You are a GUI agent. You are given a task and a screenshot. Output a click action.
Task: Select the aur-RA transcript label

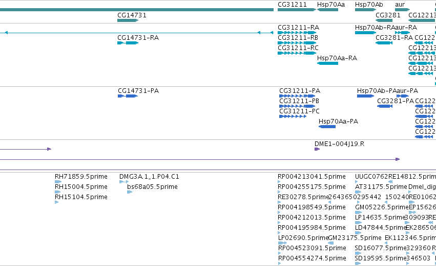tap(406, 28)
